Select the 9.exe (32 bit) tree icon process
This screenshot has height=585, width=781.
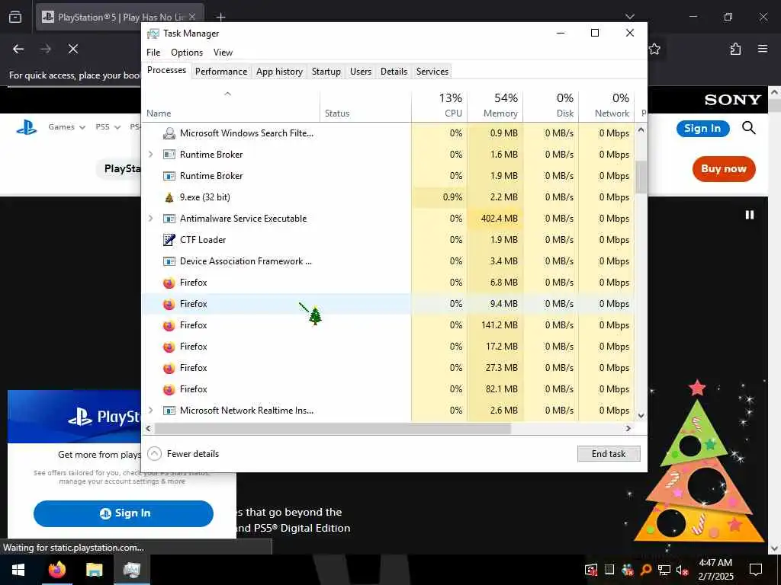pos(169,197)
